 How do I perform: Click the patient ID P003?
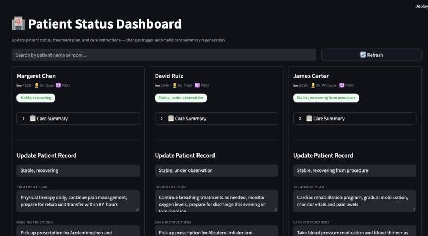pyautogui.click(x=349, y=85)
